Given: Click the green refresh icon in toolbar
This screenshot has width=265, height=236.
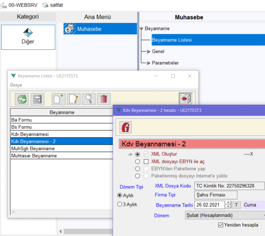Looking at the screenshot, I should tap(22, 99).
